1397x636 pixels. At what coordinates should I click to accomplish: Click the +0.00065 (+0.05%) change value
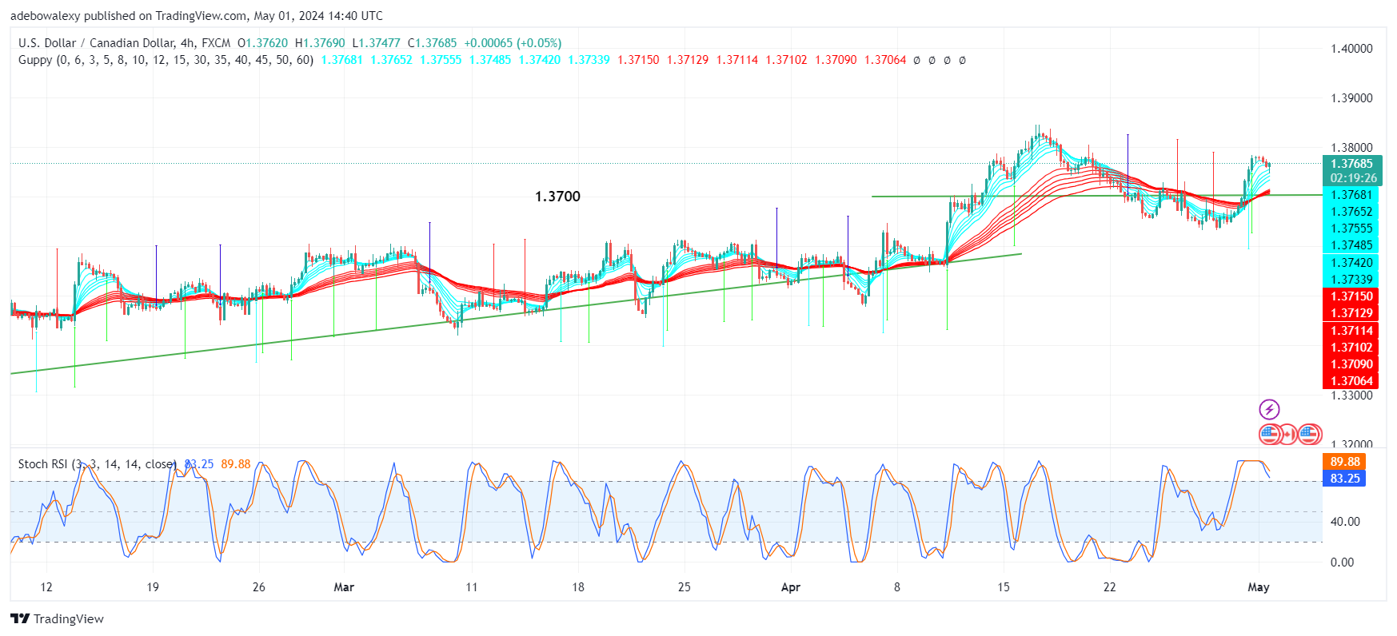coord(513,43)
